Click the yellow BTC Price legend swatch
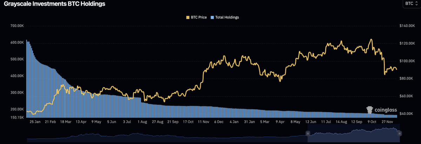 click(x=187, y=17)
